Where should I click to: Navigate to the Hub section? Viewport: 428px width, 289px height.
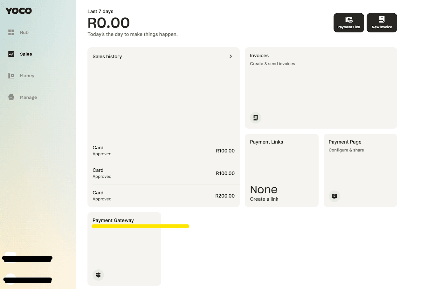(x=24, y=32)
